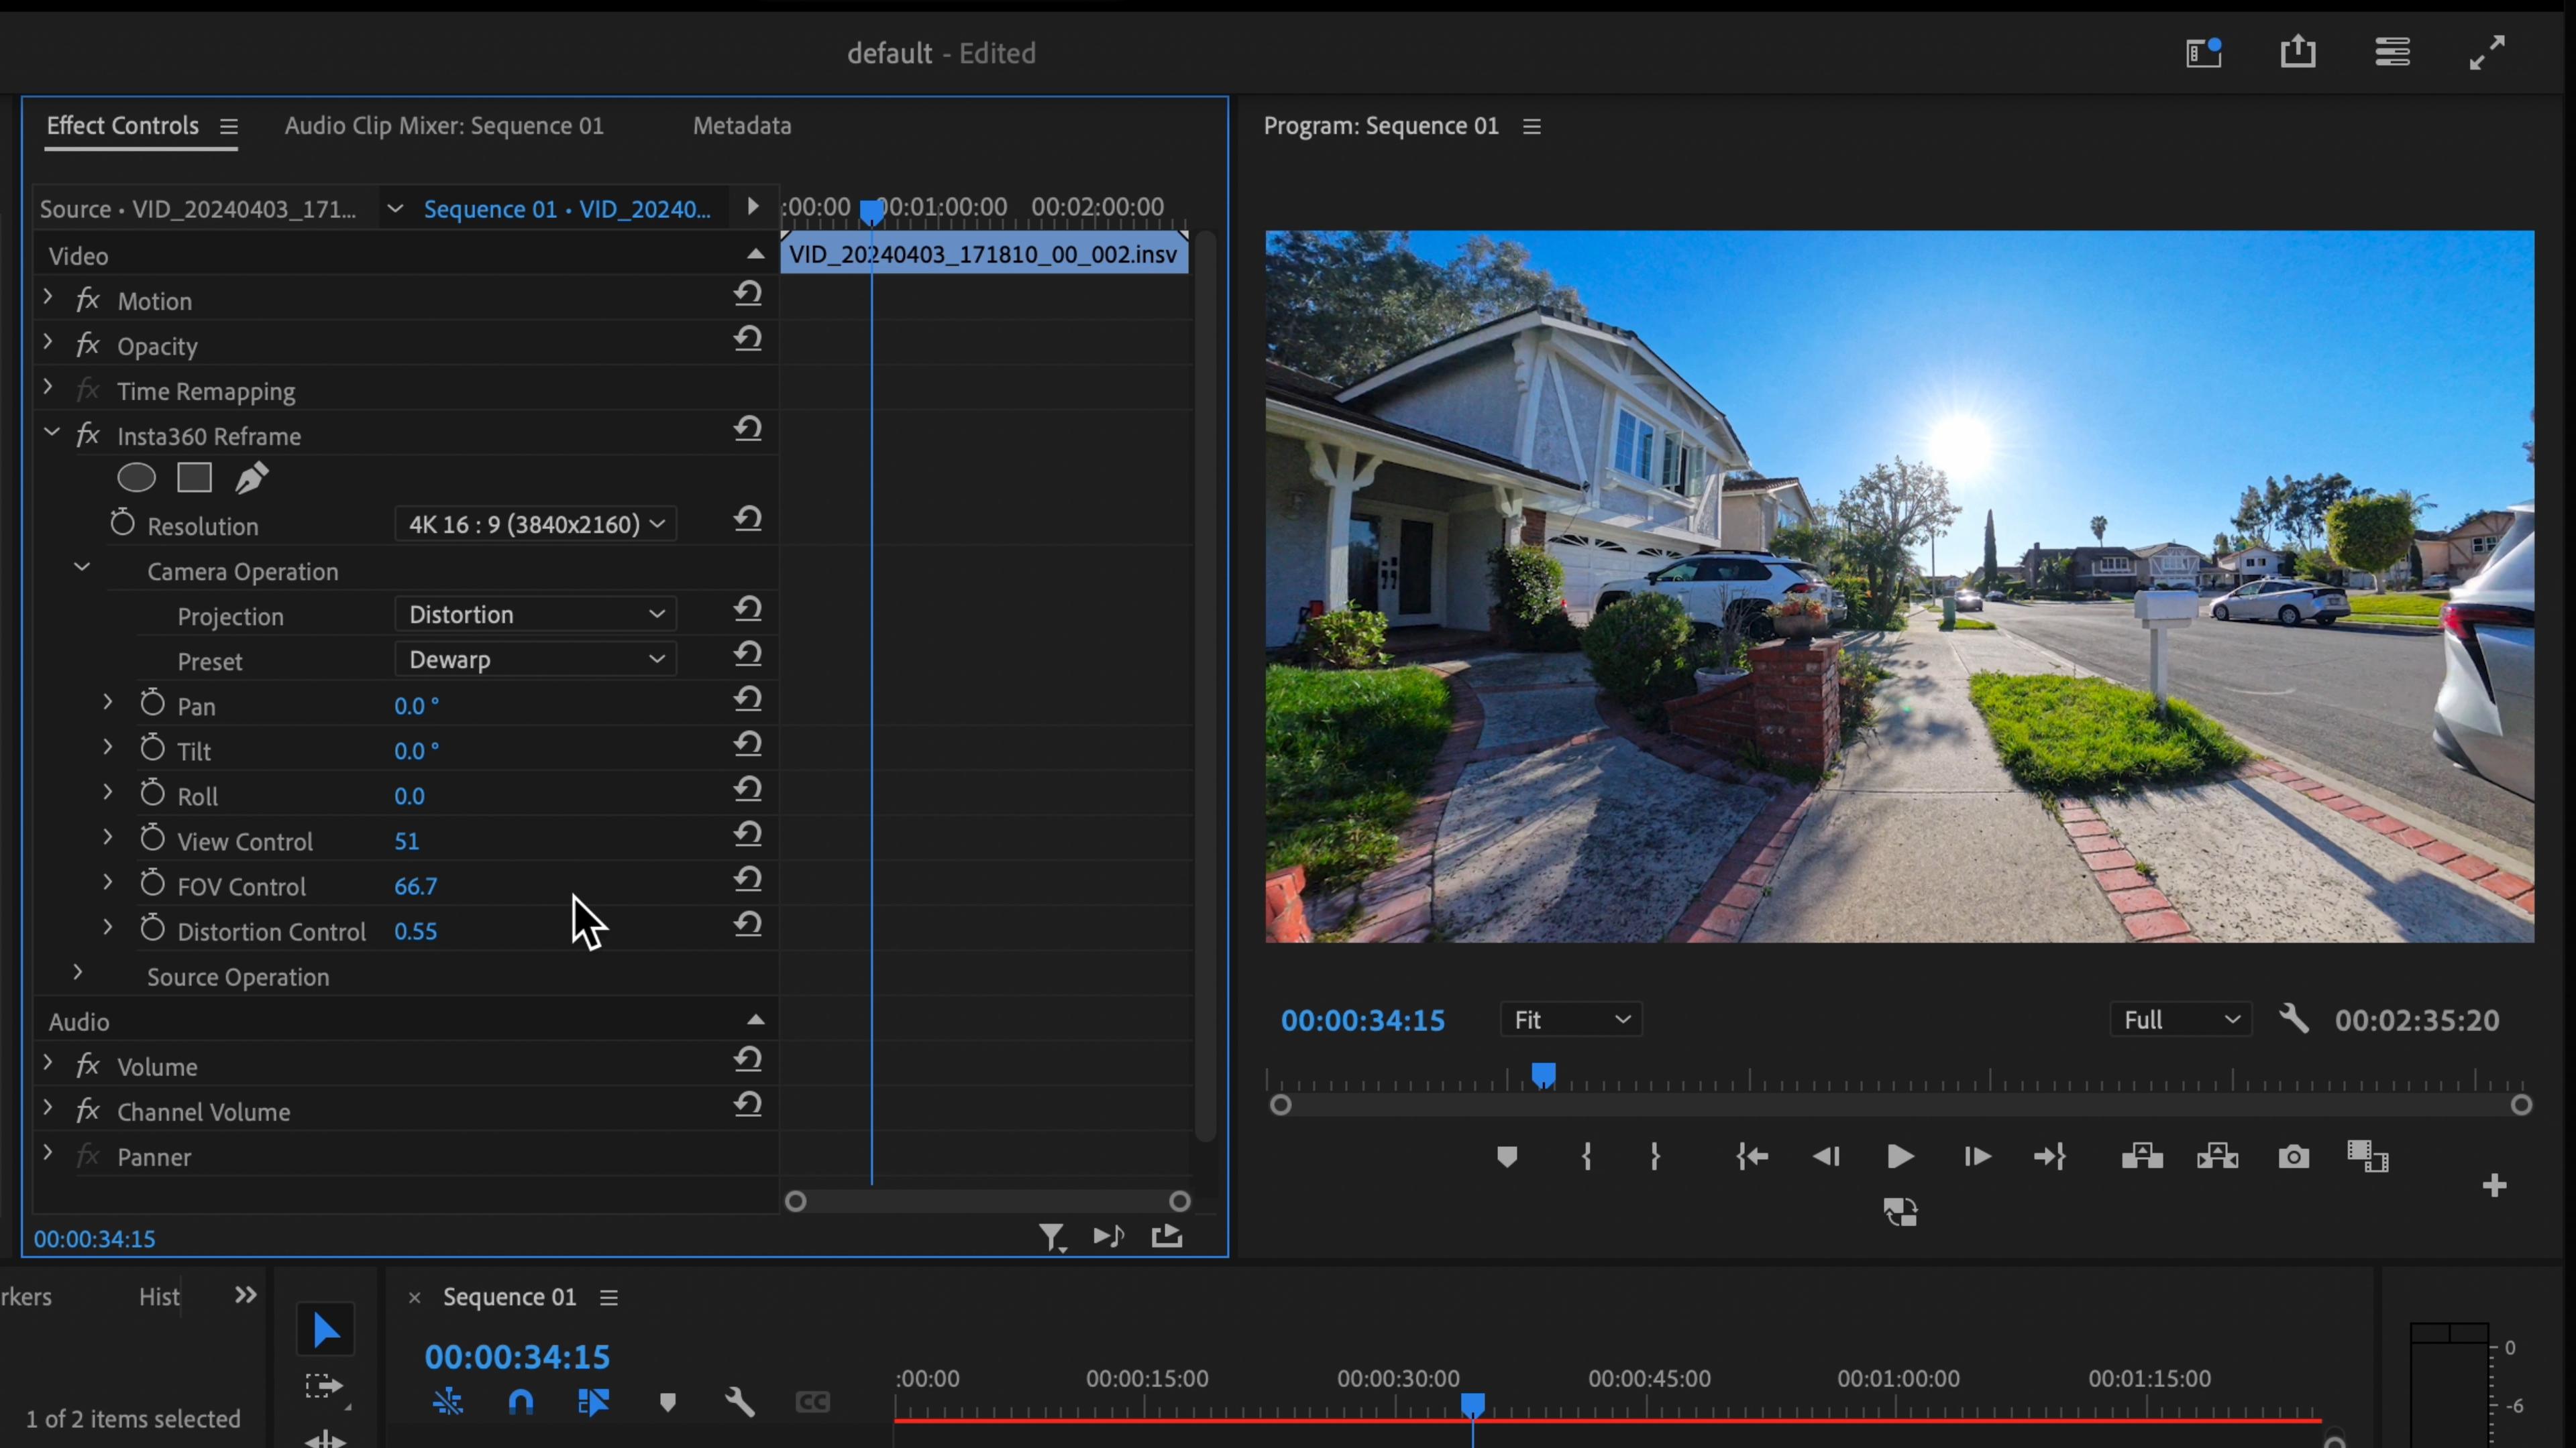Click the Add Marker icon in timeline
2576x1448 pixels.
668,1401
